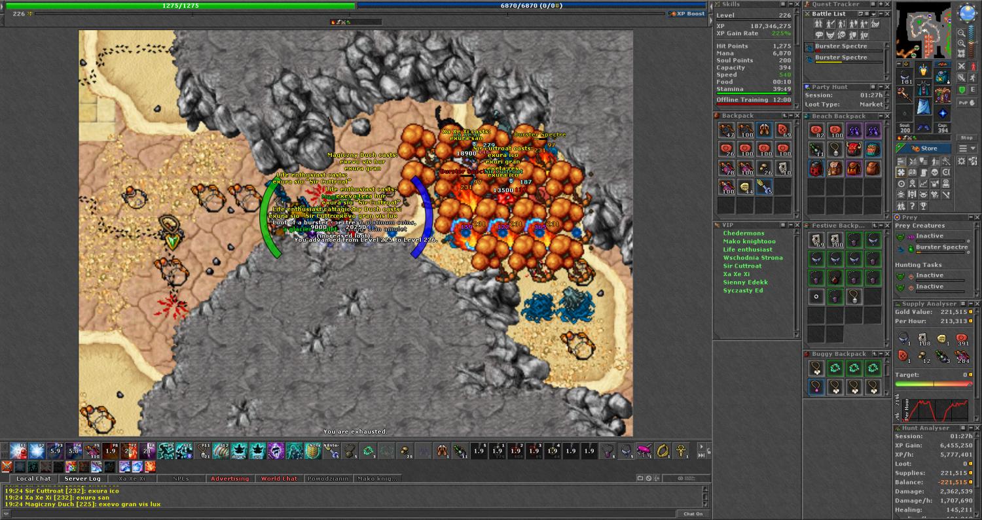982x520 pixels.
Task: Select Sir Cuttroat in the VIP list
Action: (742, 266)
